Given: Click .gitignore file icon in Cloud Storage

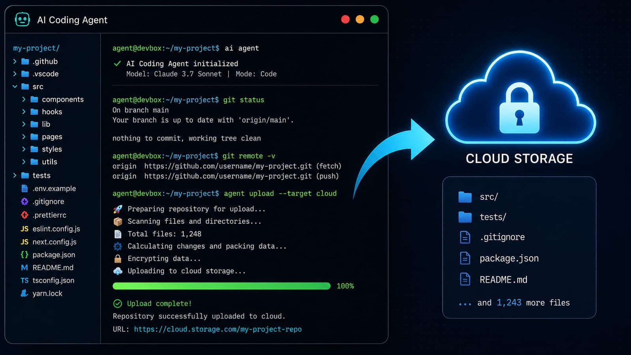Looking at the screenshot, I should [465, 237].
